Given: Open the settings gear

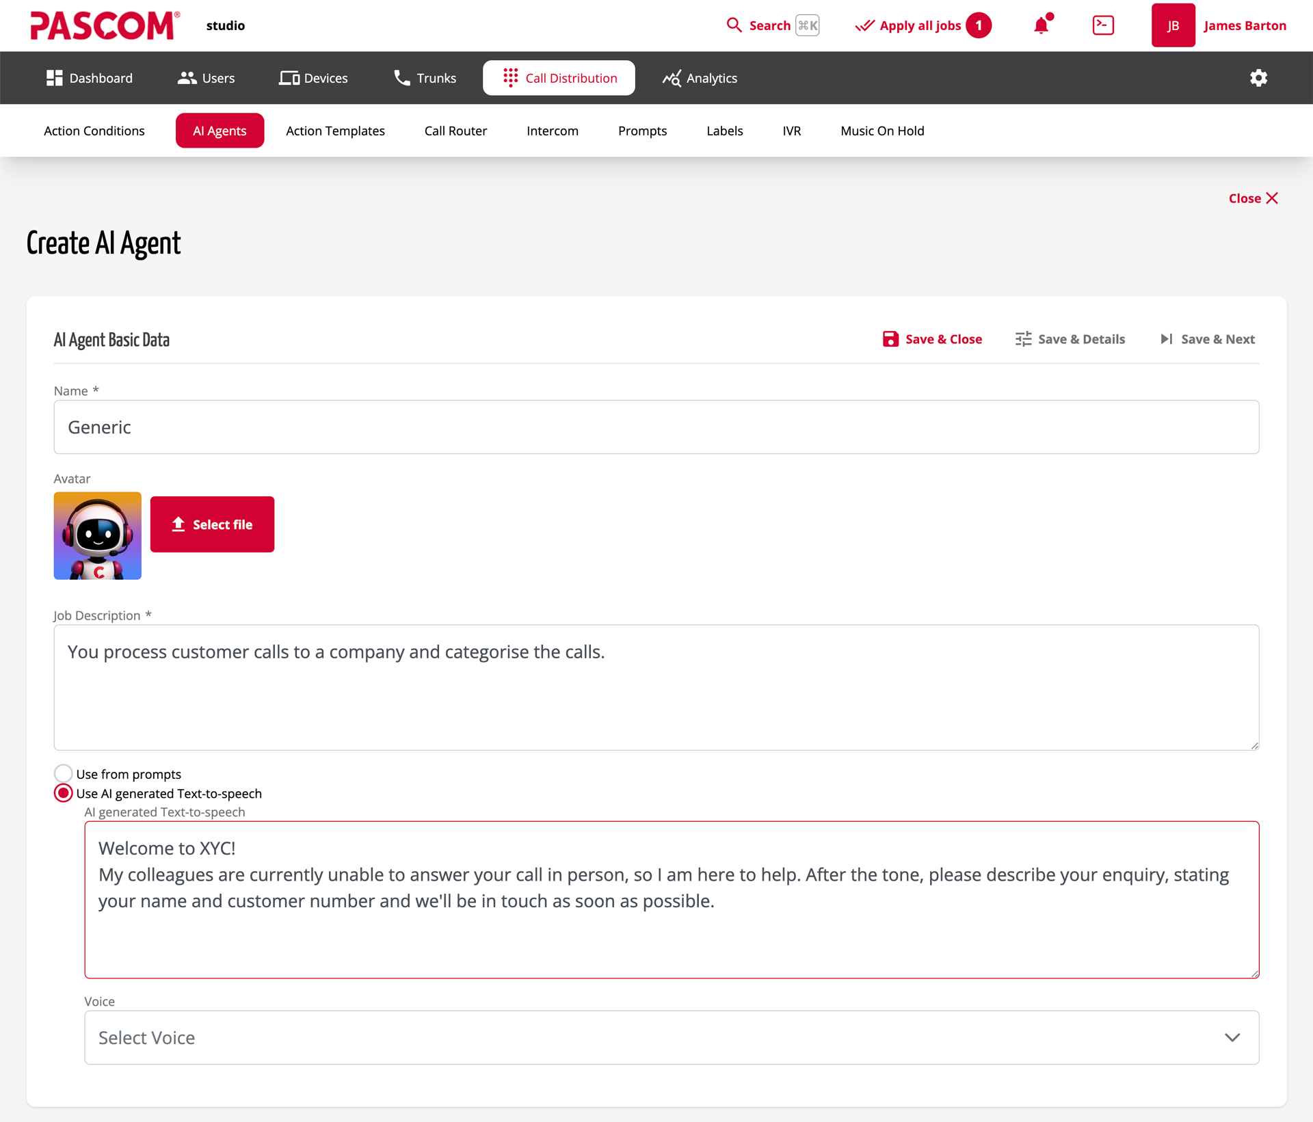Looking at the screenshot, I should [x=1258, y=78].
